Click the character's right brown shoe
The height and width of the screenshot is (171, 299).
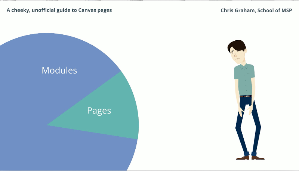(x=258, y=158)
